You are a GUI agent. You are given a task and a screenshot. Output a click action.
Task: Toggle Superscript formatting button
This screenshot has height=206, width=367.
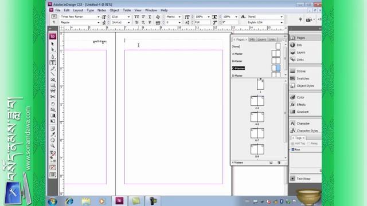[143, 17]
